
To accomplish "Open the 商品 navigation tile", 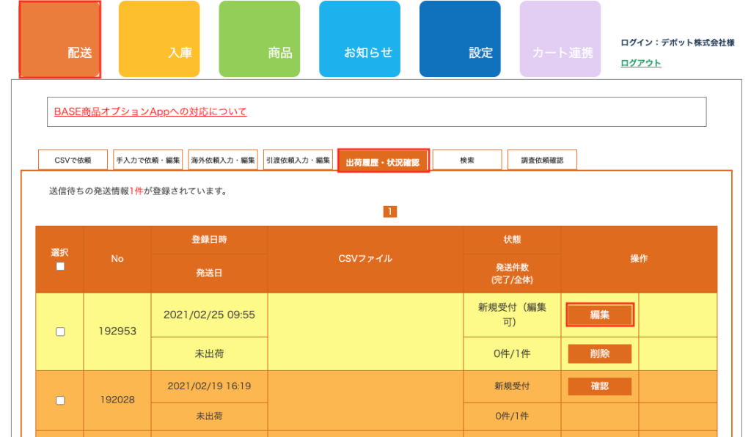I will point(259,40).
